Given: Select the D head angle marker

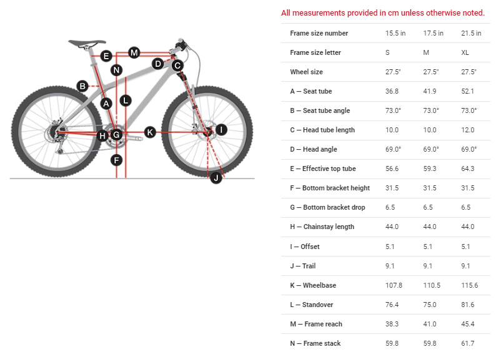Looking at the screenshot, I should click(x=158, y=63).
